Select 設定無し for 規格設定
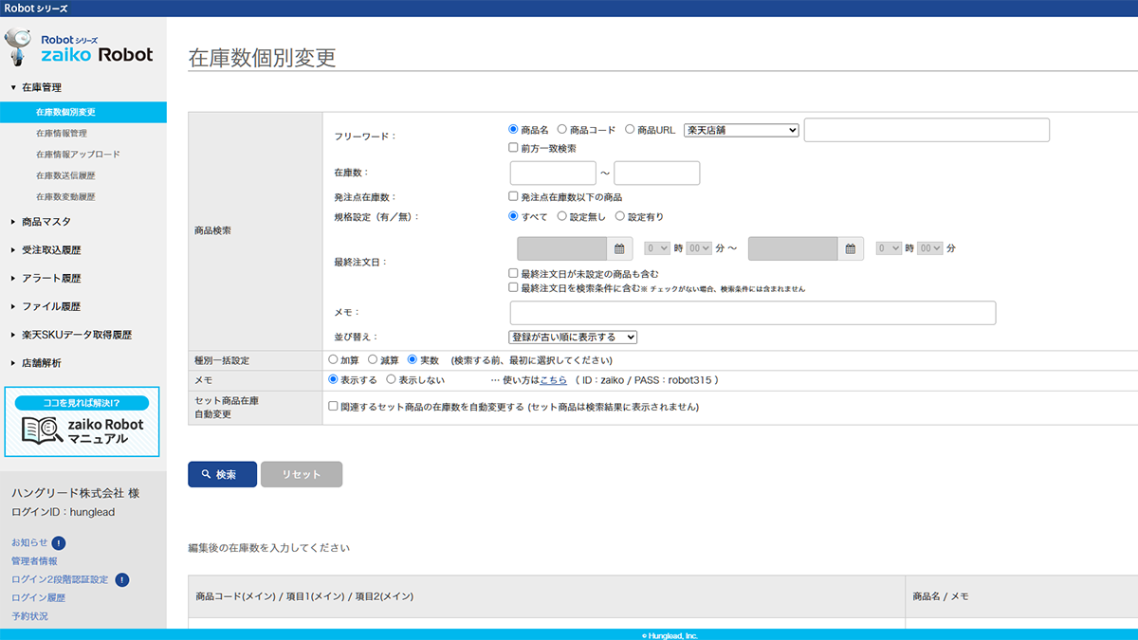The width and height of the screenshot is (1138, 640). click(x=562, y=216)
